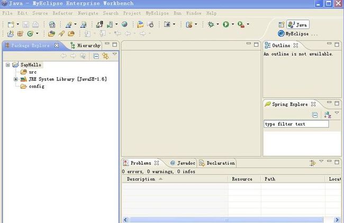The width and height of the screenshot is (344, 223).
Task: Click the Run External Tools icon
Action: [241, 24]
